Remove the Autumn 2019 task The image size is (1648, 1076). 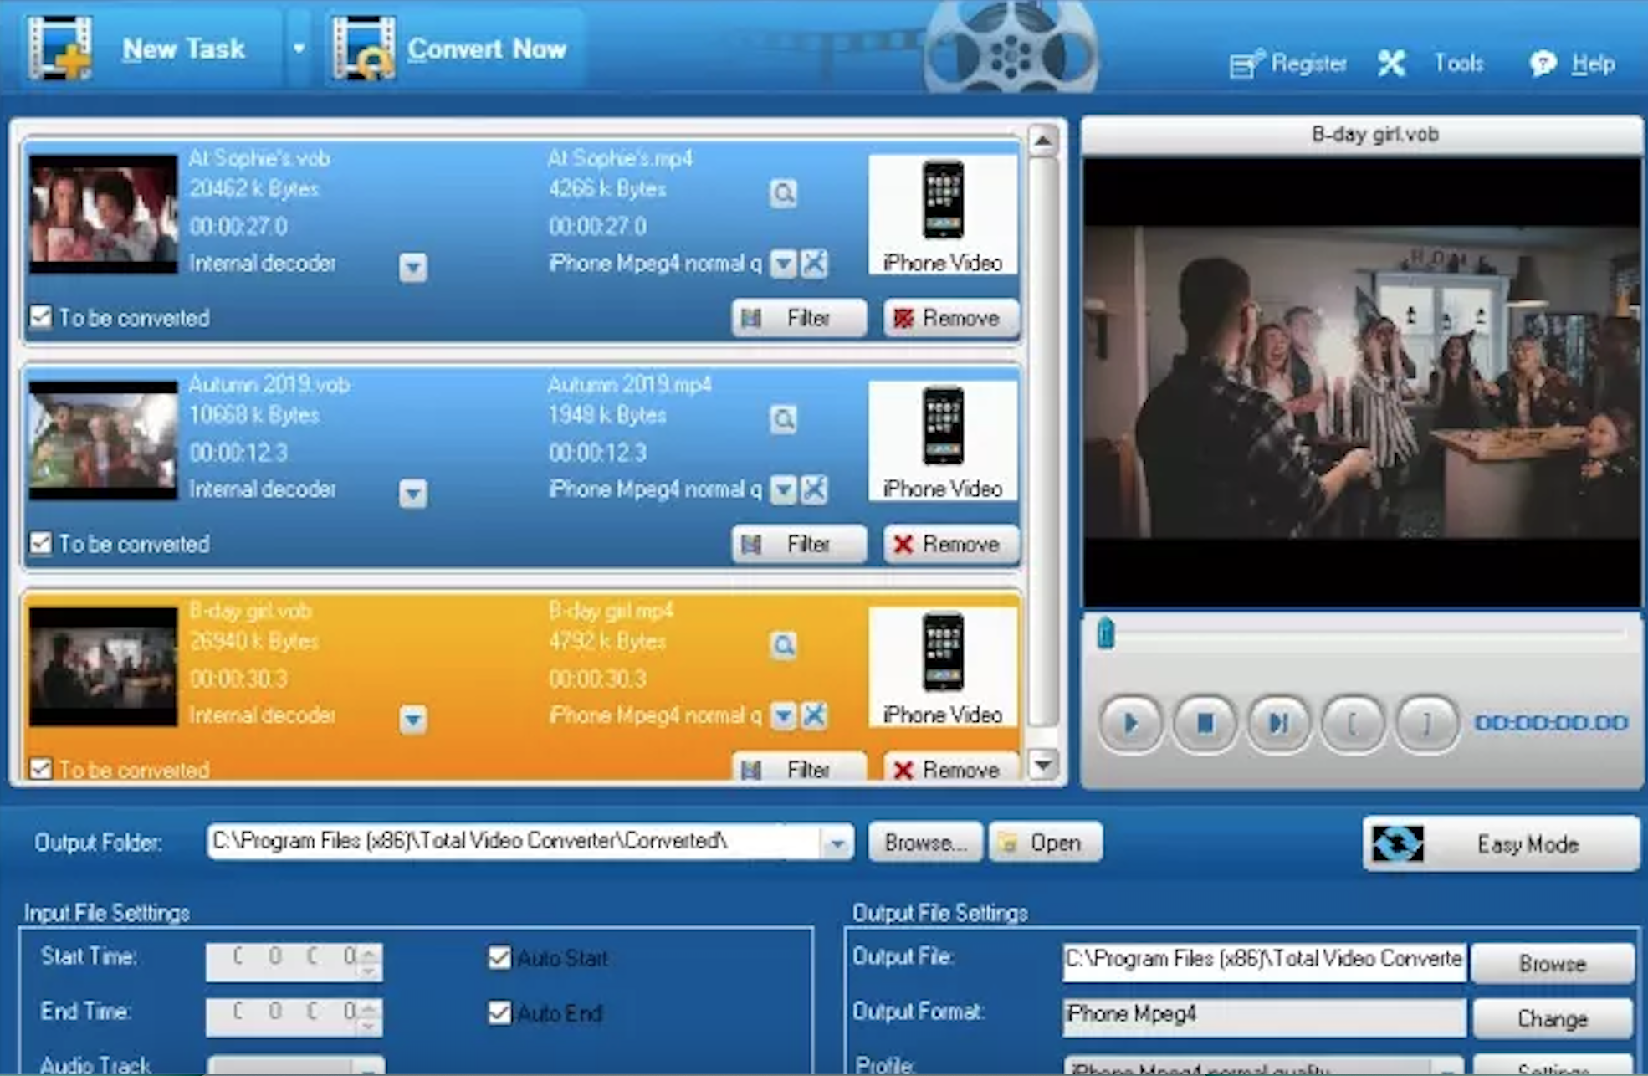point(950,544)
